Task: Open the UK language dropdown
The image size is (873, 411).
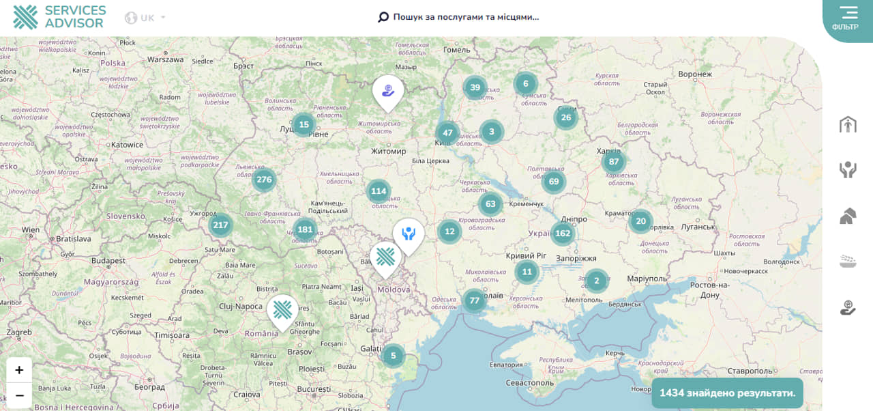Action: [145, 18]
